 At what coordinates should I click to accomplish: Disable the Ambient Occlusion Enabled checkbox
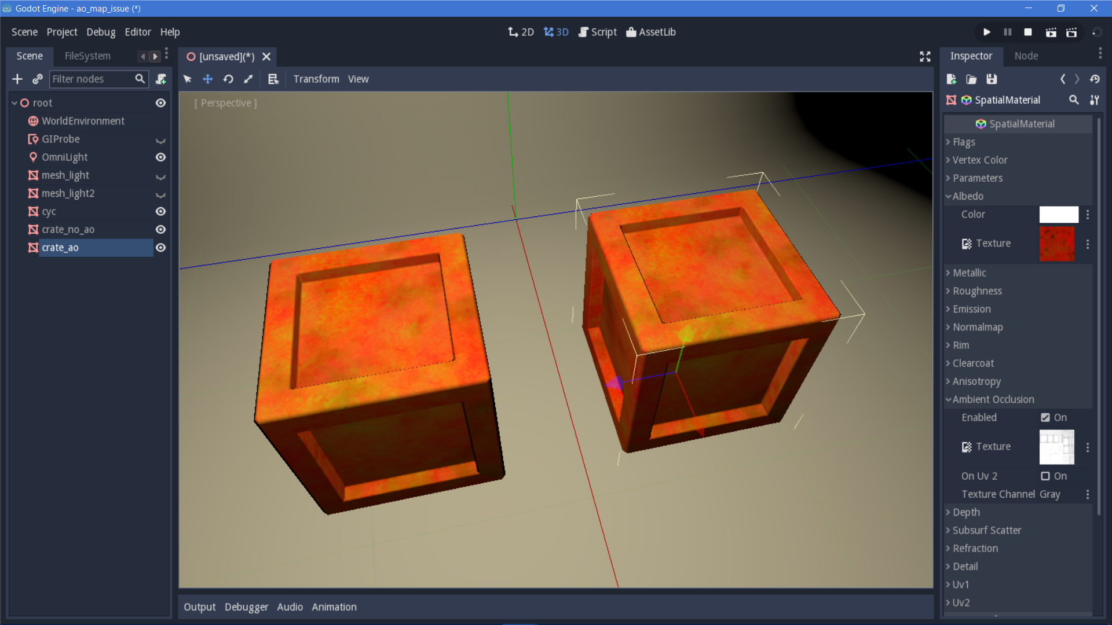tap(1045, 417)
